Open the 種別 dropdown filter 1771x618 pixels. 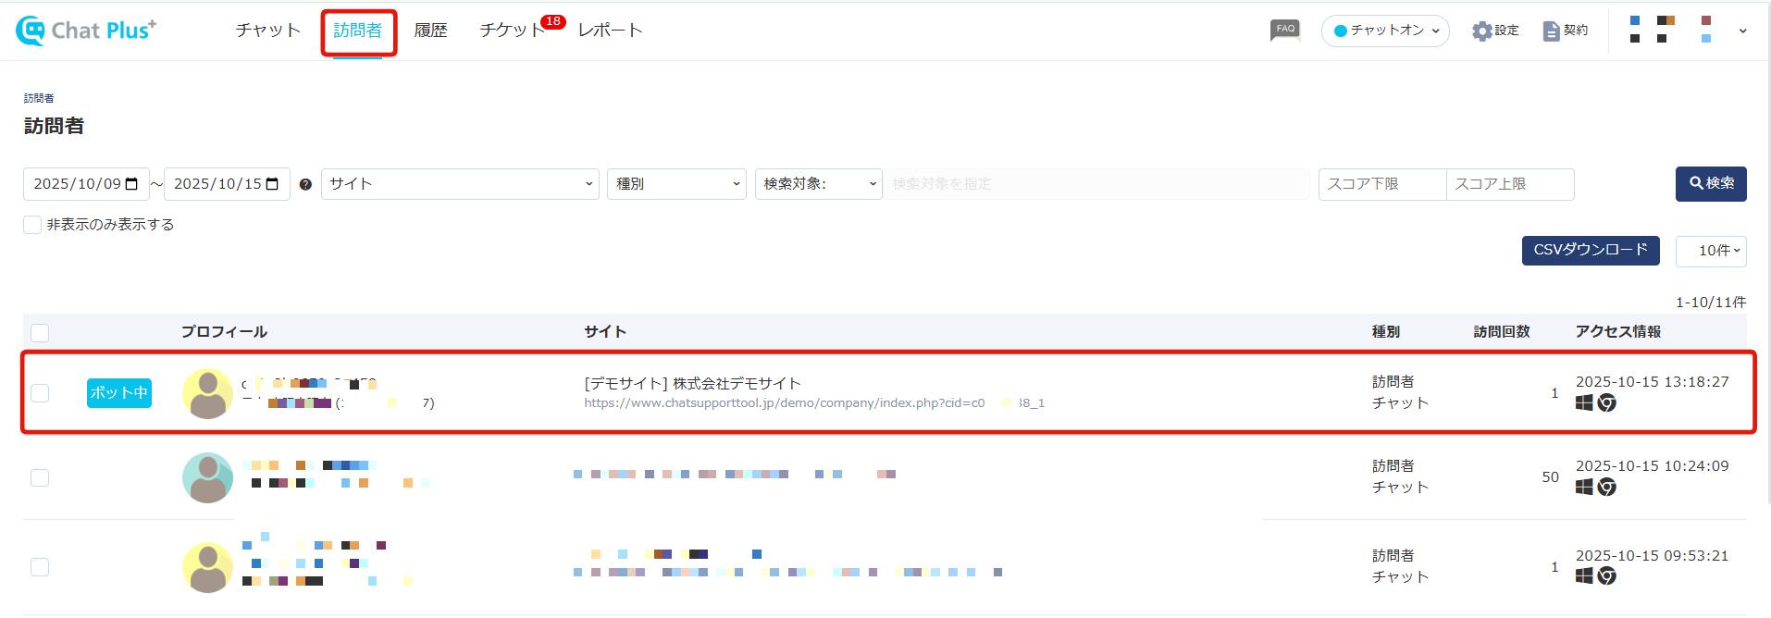pyautogui.click(x=676, y=184)
